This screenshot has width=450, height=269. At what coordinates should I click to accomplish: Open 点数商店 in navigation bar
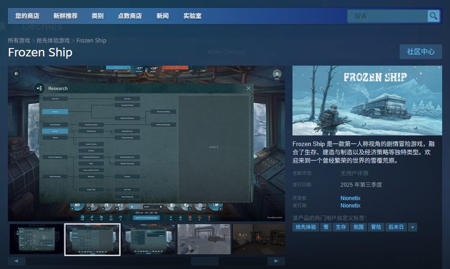tap(130, 16)
